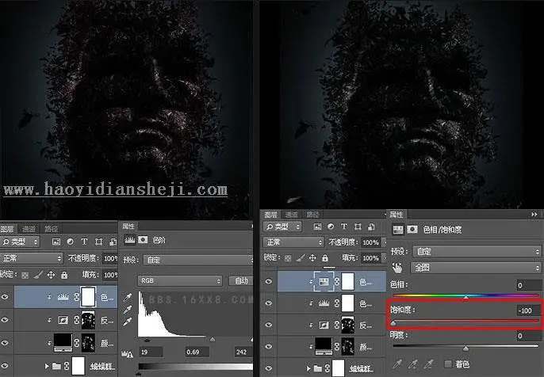Viewport: 544px width, 377px height.
Task: Open 类型 filter dropdown in Levels screenshot
Action: (20, 242)
